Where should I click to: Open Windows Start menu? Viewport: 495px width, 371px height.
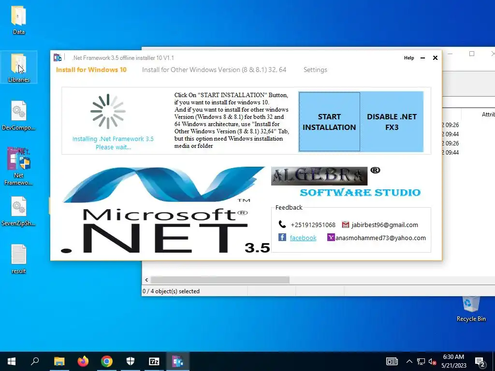(x=12, y=361)
